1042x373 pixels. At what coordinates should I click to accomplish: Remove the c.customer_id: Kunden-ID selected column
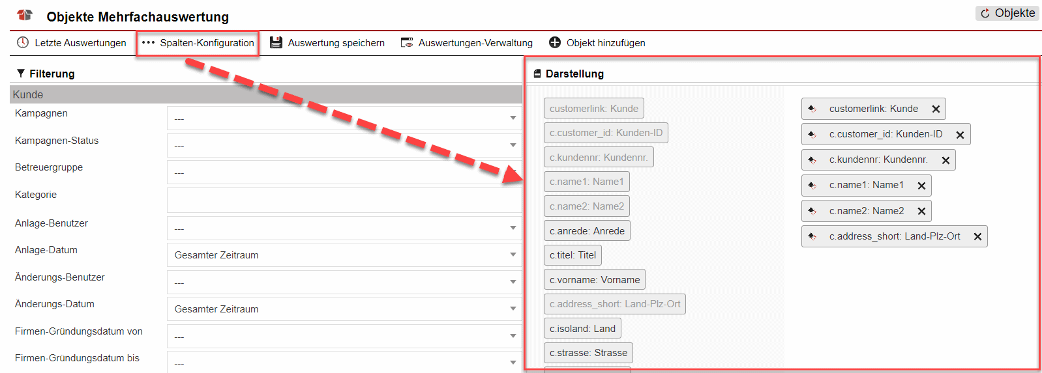pyautogui.click(x=960, y=135)
